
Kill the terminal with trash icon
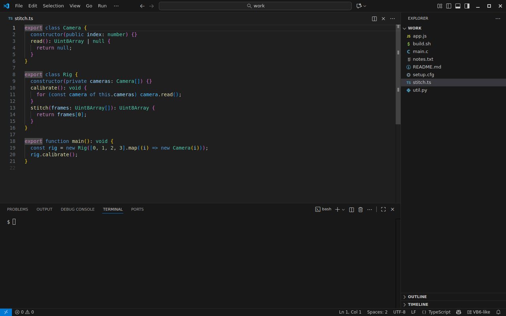tap(361, 209)
